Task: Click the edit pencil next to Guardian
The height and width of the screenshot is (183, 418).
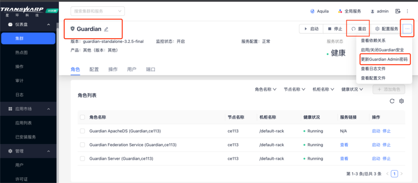Action: pyautogui.click(x=106, y=29)
